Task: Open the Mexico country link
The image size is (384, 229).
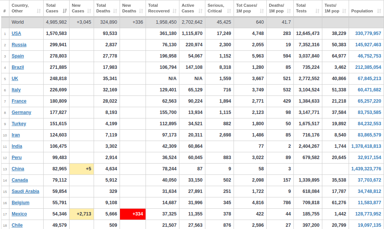Action: [19, 214]
